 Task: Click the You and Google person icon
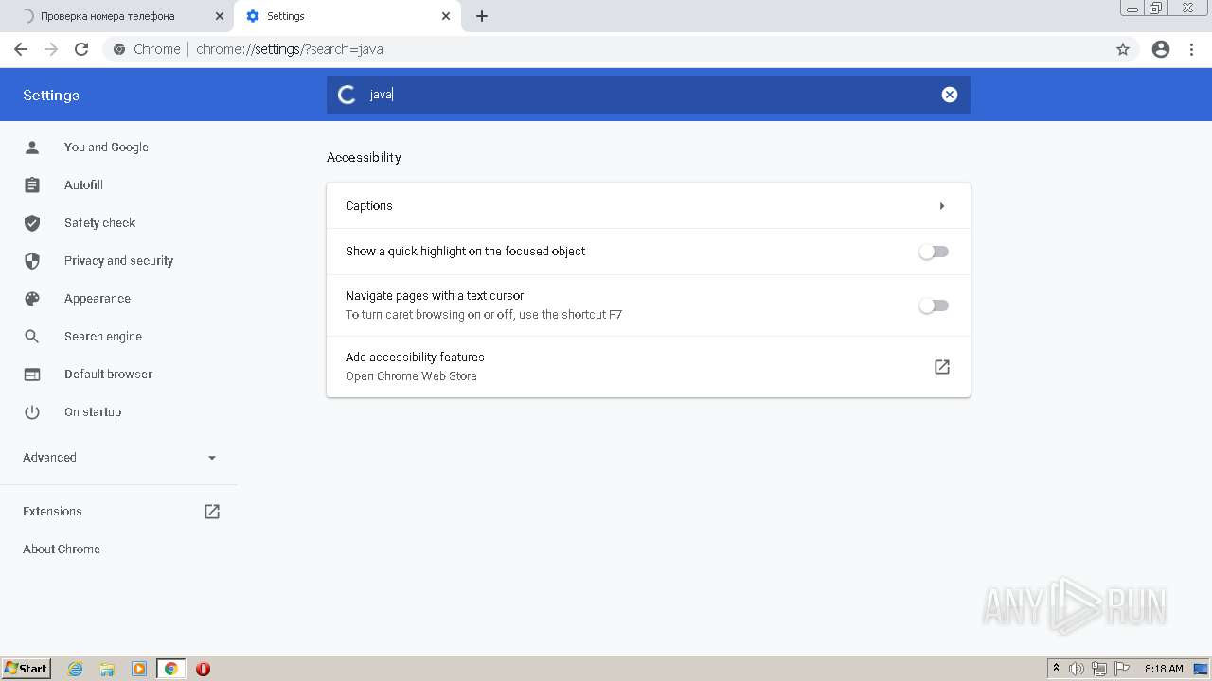[32, 148]
